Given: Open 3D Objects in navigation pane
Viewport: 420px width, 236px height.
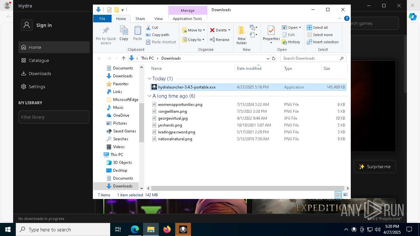Looking at the screenshot, I should [122, 163].
